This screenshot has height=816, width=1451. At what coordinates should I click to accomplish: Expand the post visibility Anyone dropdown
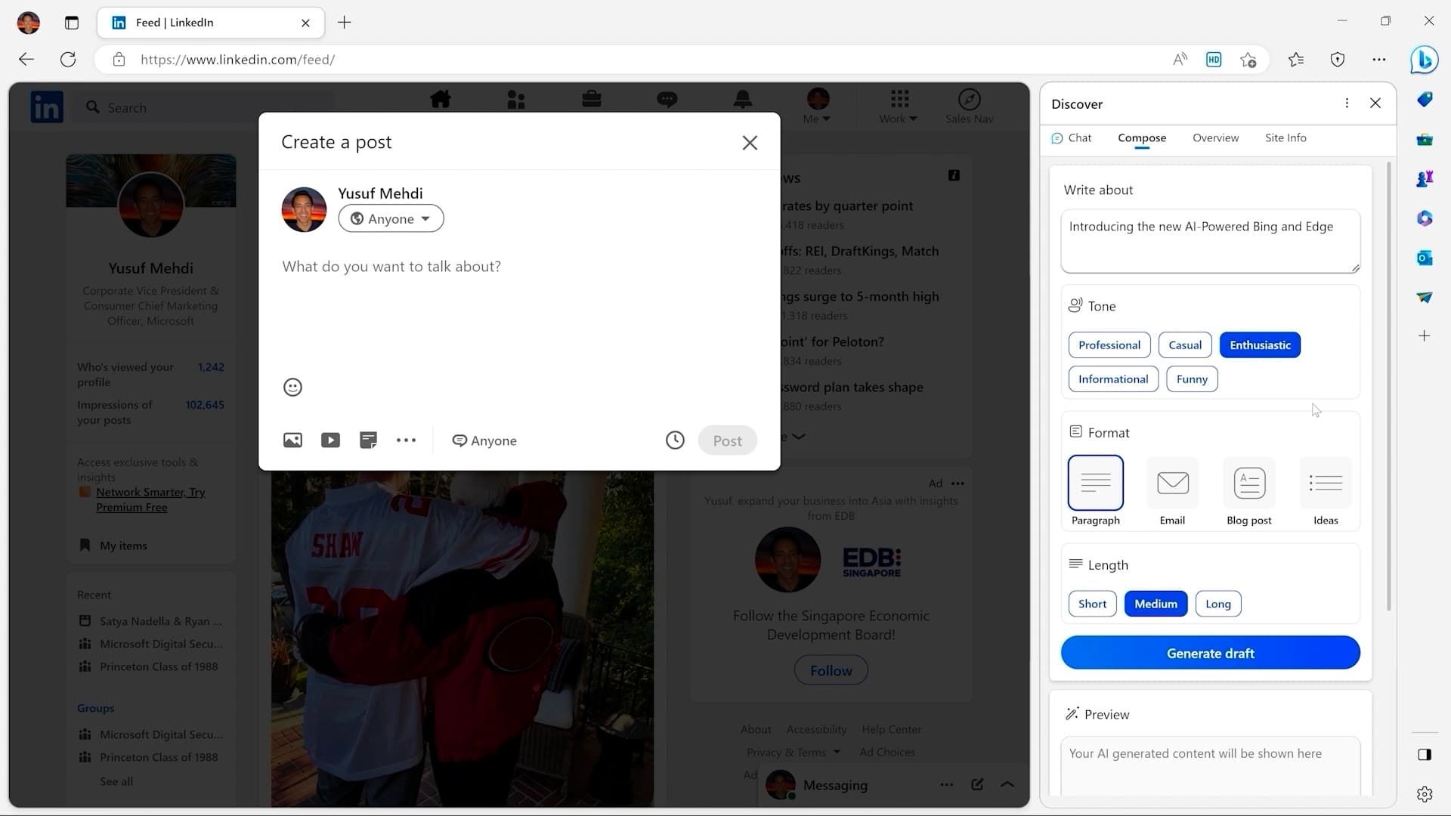391,218
